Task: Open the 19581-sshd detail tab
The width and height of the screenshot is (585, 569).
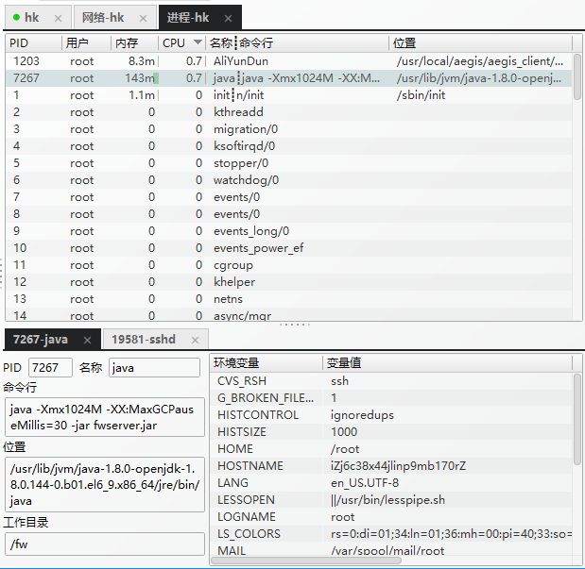Action: tap(155, 340)
